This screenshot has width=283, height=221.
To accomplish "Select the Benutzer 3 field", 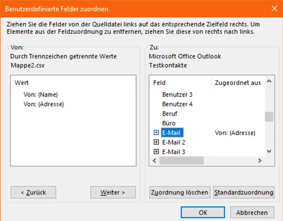I will point(177,94).
